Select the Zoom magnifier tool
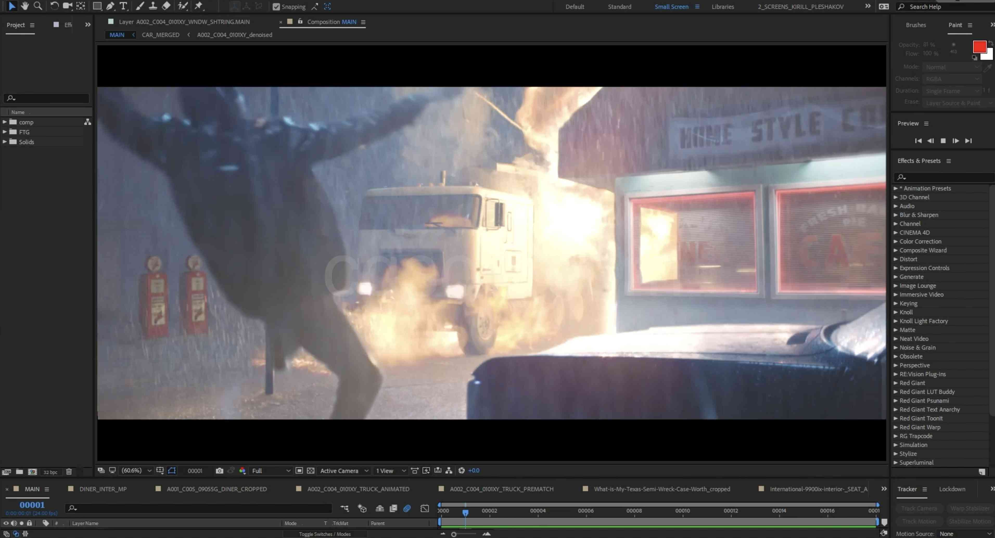 pyautogui.click(x=38, y=6)
